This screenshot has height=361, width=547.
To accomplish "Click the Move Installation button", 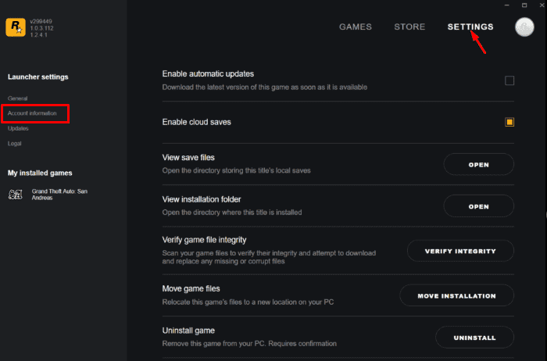I will [x=456, y=295].
